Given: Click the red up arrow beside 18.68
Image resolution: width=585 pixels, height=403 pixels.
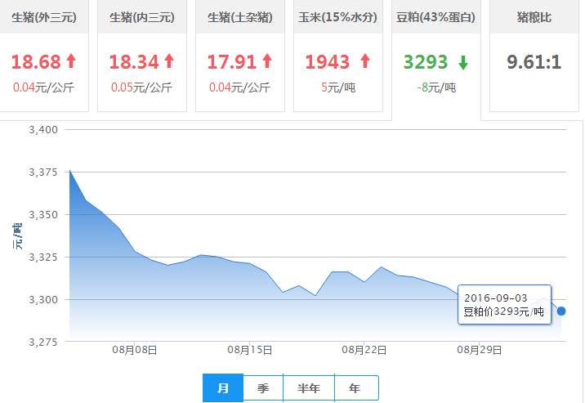Looking at the screenshot, I should tap(71, 60).
